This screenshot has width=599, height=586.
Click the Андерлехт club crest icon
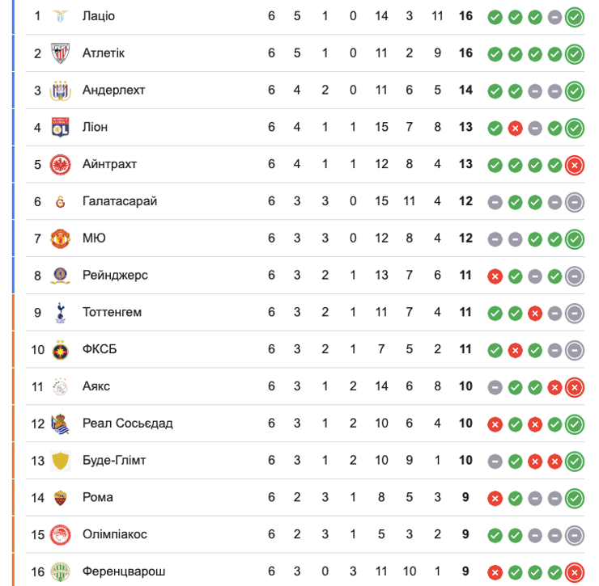(x=60, y=91)
